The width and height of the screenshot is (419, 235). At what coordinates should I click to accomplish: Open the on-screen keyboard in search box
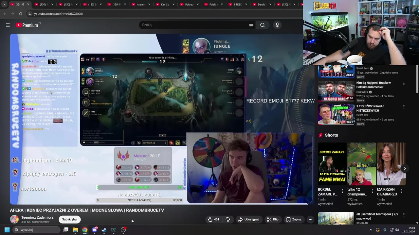click(x=251, y=25)
